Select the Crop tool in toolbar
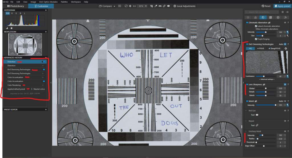Screen dimensions: 292x158 151,6
